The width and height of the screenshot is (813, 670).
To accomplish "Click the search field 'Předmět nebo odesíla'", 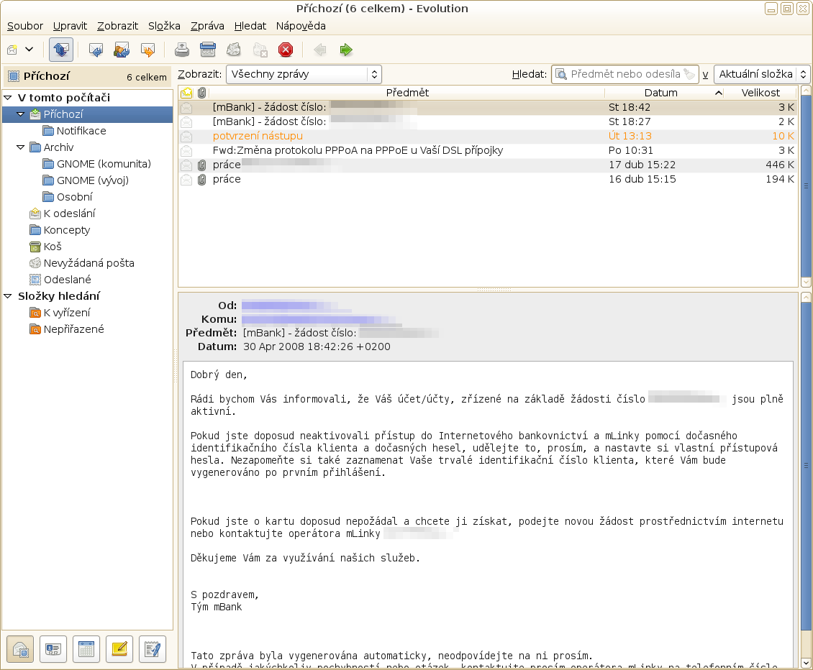I will (624, 74).
